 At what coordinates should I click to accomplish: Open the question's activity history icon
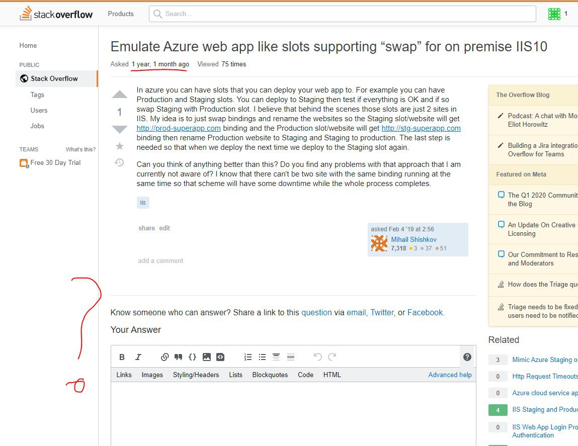pyautogui.click(x=119, y=162)
